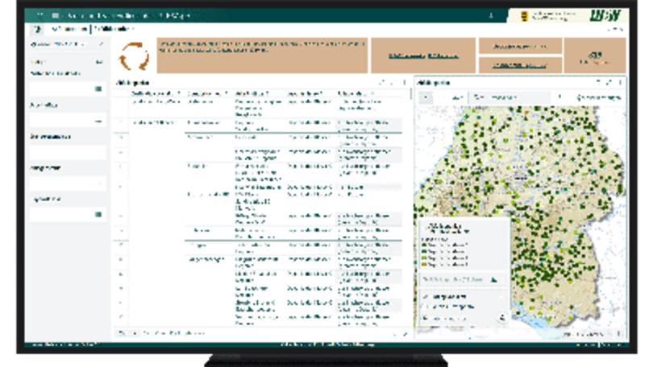653x367 pixels.
Task: Click the circular recycling arrows logo
Action: pyautogui.click(x=134, y=57)
